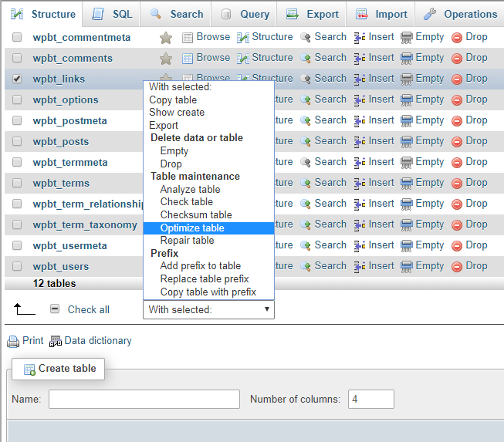Select Repair table in the open dropdown
The height and width of the screenshot is (442, 504).
187,241
